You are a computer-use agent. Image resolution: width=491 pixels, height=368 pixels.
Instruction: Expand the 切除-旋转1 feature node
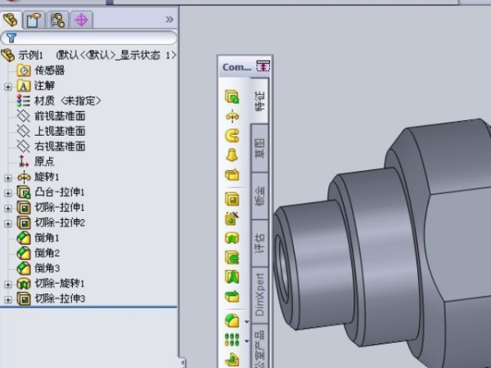click(x=8, y=284)
